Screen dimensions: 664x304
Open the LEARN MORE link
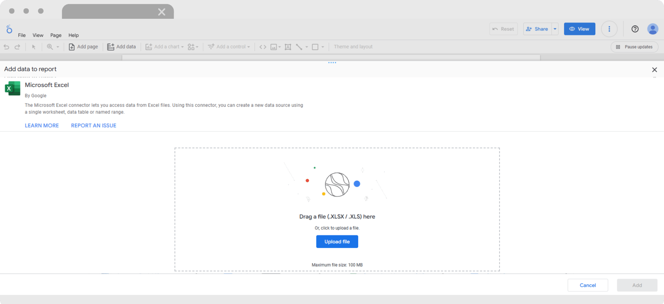click(x=42, y=125)
